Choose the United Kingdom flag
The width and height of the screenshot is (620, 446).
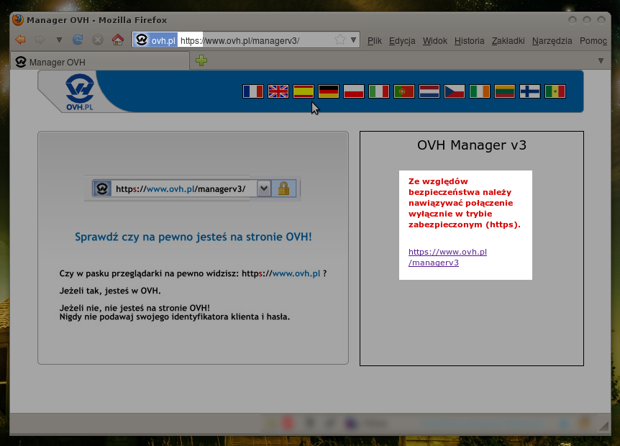278,91
